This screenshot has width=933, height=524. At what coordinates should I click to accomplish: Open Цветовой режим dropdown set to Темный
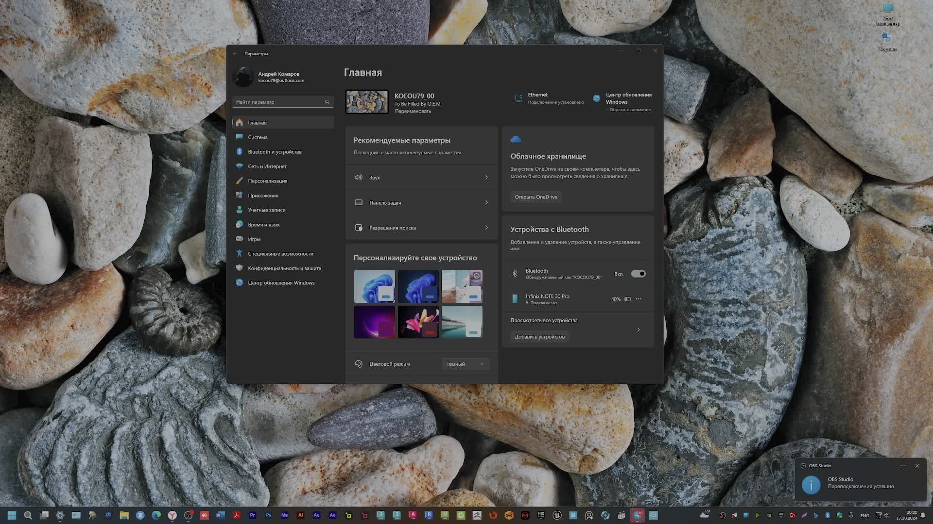pyautogui.click(x=465, y=364)
